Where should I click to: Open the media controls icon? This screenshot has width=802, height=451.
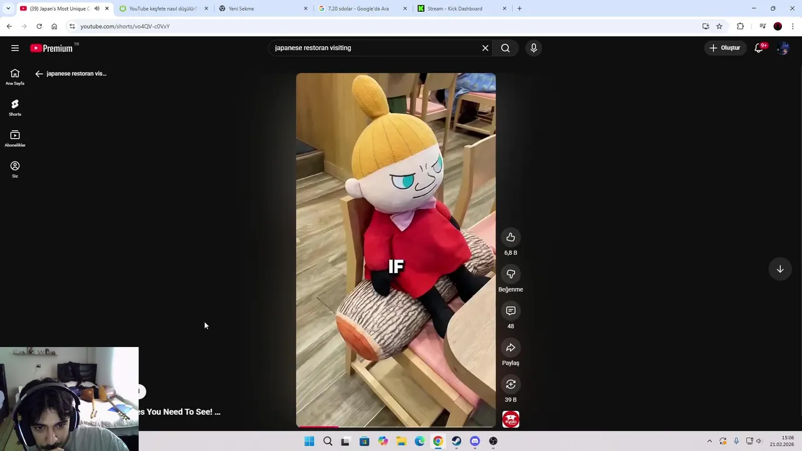click(763, 26)
